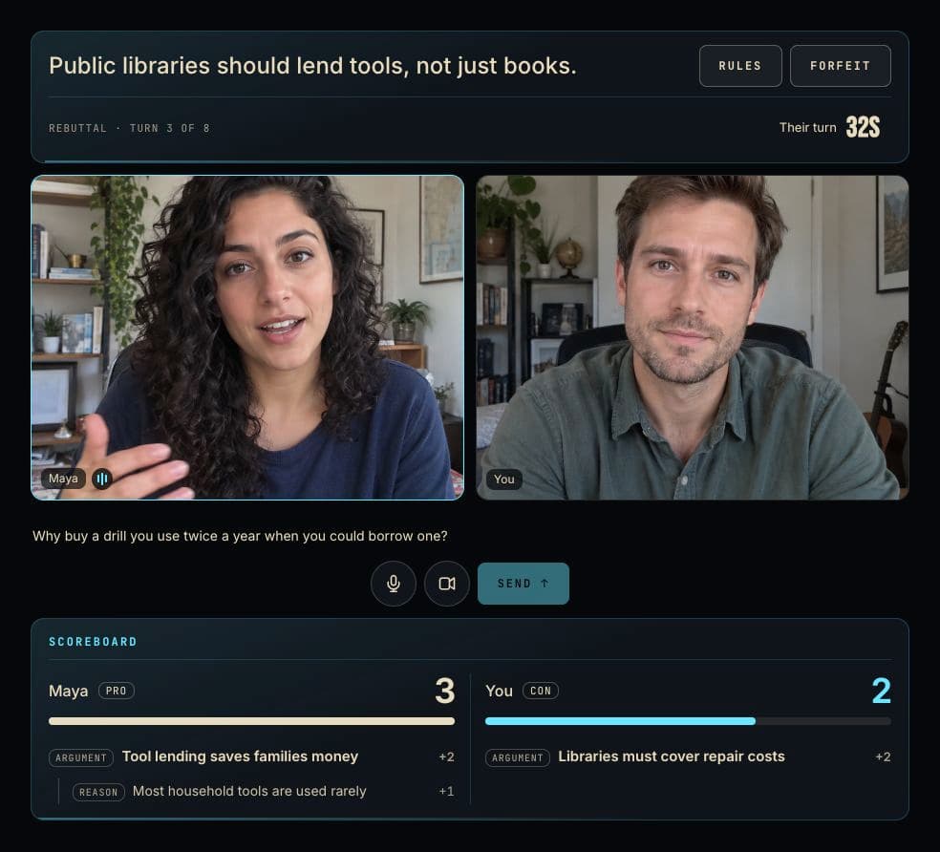The height and width of the screenshot is (852, 940).
Task: Click Maya's speaking audio indicator icon
Action: coord(102,479)
